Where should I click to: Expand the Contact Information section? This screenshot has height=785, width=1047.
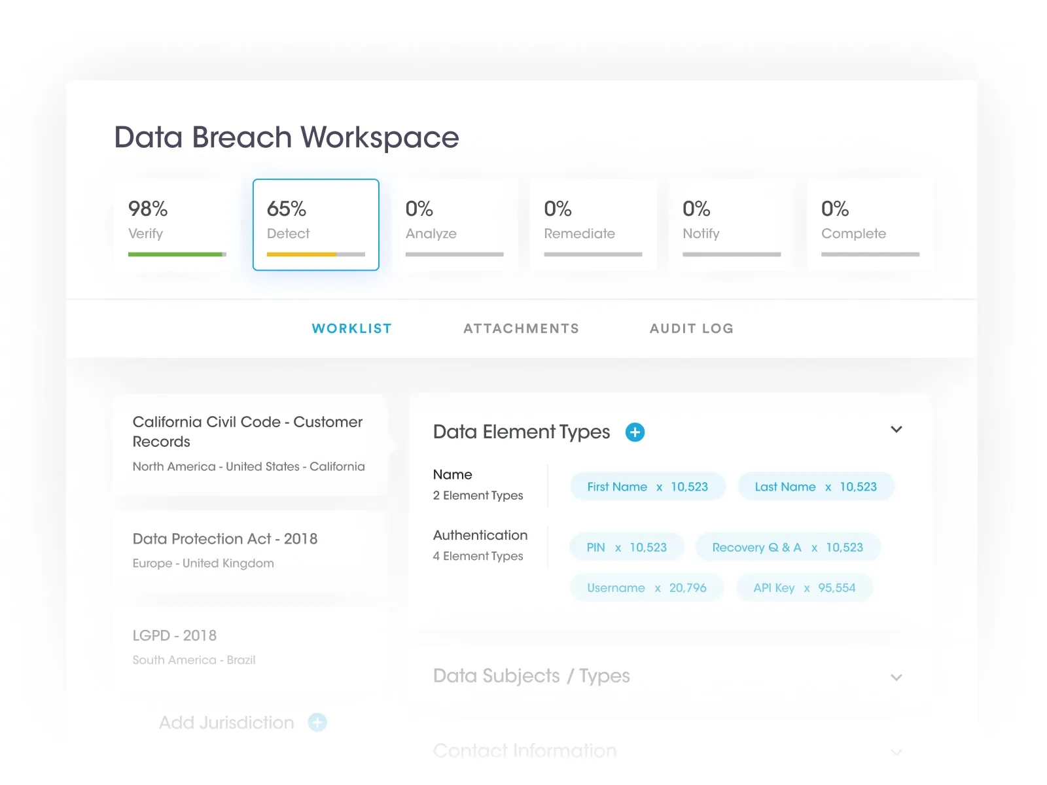coord(896,752)
